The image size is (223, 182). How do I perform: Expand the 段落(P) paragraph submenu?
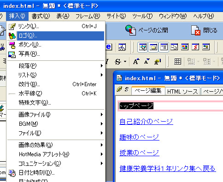(x=56, y=66)
